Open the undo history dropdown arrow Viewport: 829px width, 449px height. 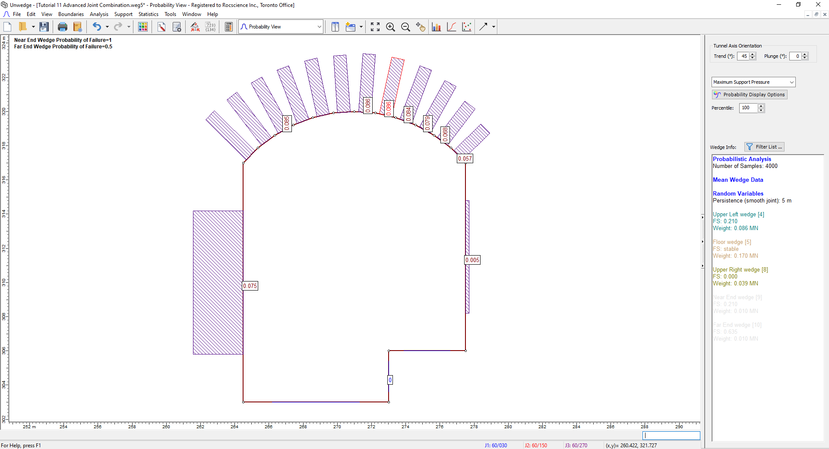(x=107, y=27)
